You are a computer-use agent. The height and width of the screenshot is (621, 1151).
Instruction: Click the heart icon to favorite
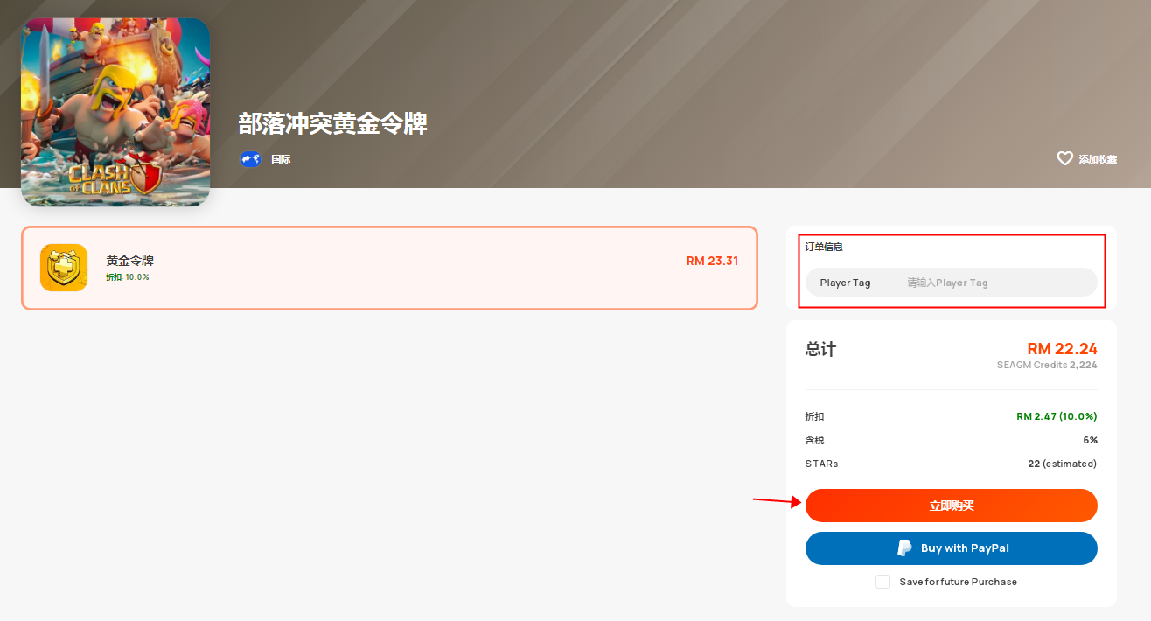(1064, 158)
